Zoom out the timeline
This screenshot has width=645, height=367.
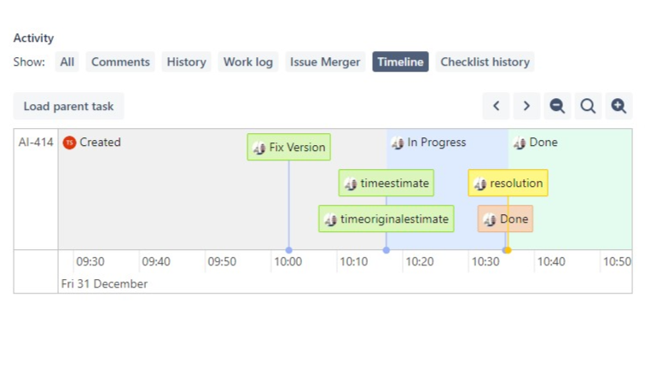pos(557,106)
